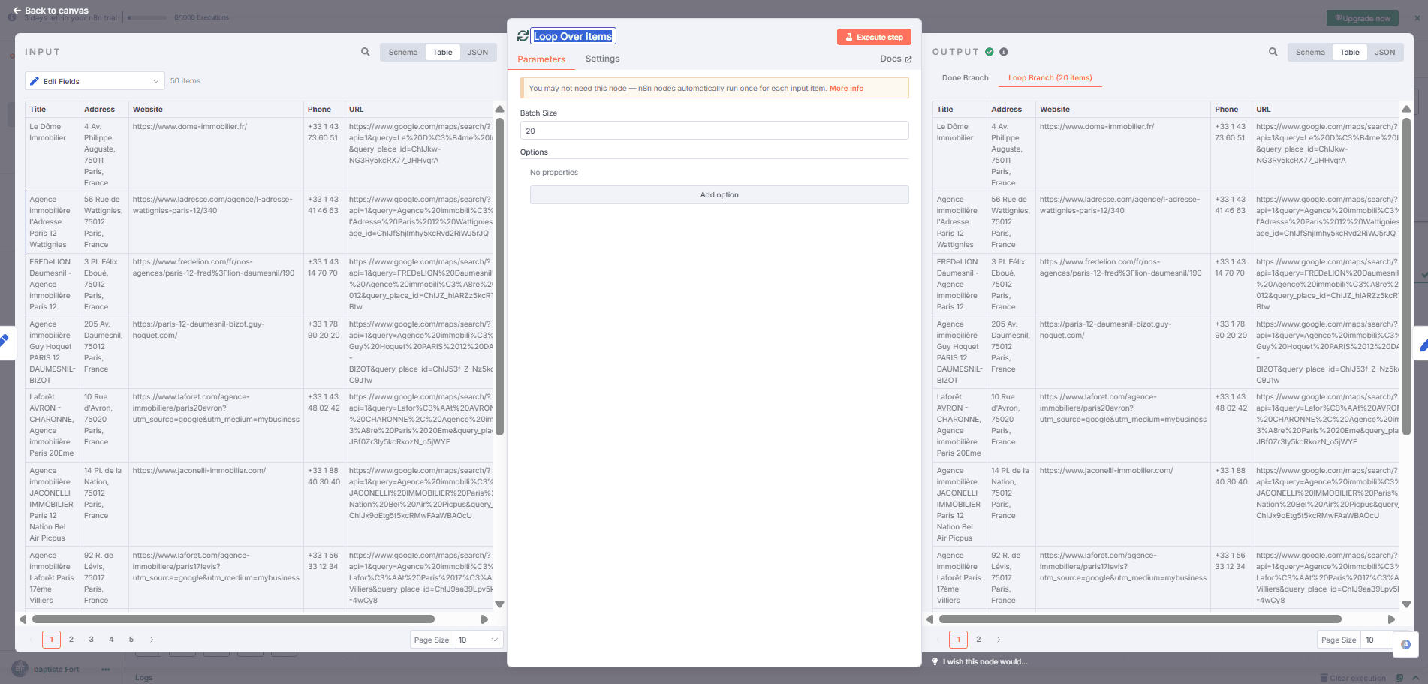Click the lightbulb feedback icon
This screenshot has width=1428, height=684.
[x=935, y=661]
